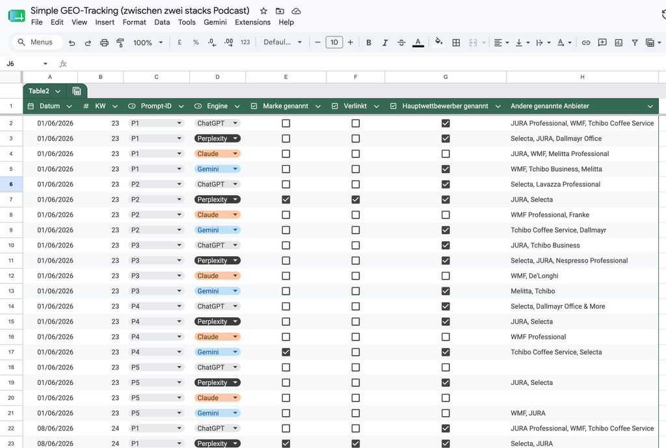The height and width of the screenshot is (448, 666).
Task: Open the zoom 100% dropdown
Action: [148, 42]
